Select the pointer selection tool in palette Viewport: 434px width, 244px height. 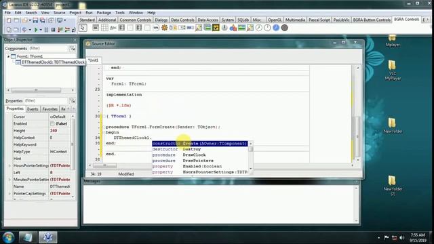coord(83,28)
